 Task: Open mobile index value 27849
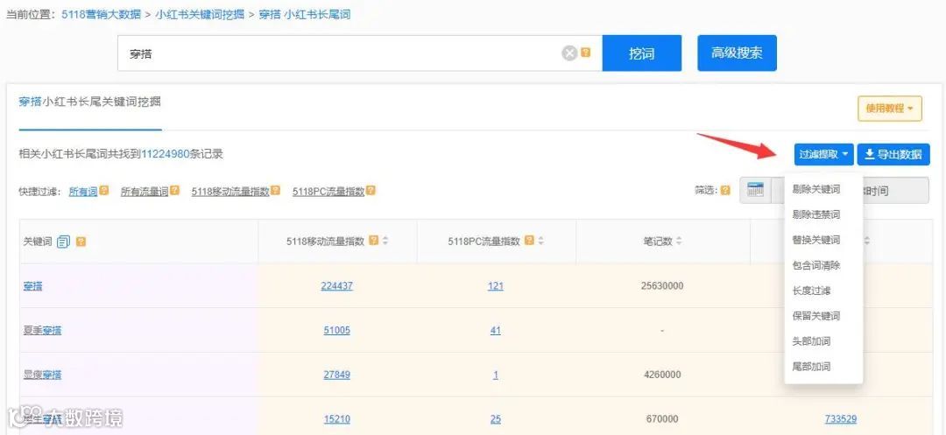tap(336, 375)
